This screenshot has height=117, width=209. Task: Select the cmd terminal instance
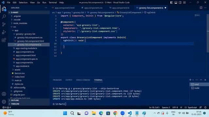pos(199,84)
